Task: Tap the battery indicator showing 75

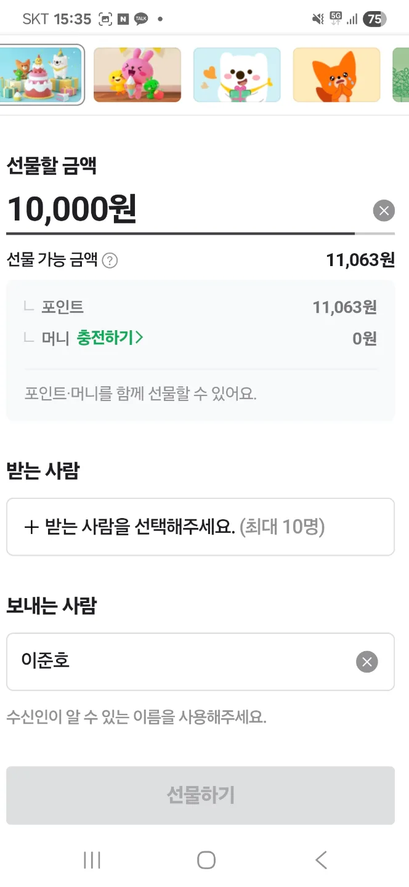Action: 375,19
